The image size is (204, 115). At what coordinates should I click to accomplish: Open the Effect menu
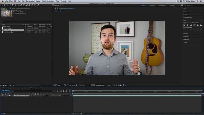pos(44,1)
